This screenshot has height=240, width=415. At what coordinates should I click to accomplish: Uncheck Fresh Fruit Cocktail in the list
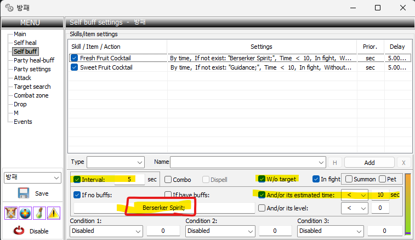pyautogui.click(x=75, y=58)
